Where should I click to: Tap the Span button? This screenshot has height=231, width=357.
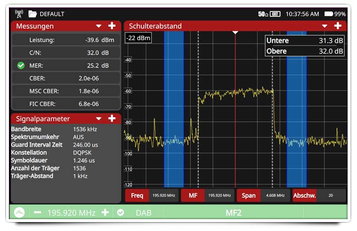[x=248, y=195]
